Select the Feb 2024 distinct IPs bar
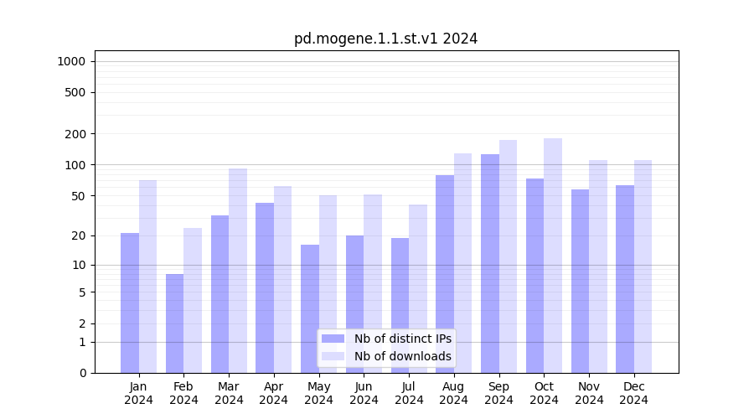Screen dimensions: 754x419 click(x=174, y=323)
